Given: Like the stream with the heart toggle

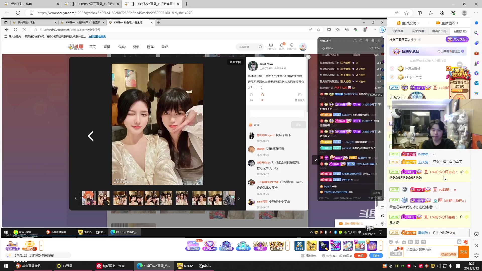Looking at the screenshot, I should coord(371,48).
